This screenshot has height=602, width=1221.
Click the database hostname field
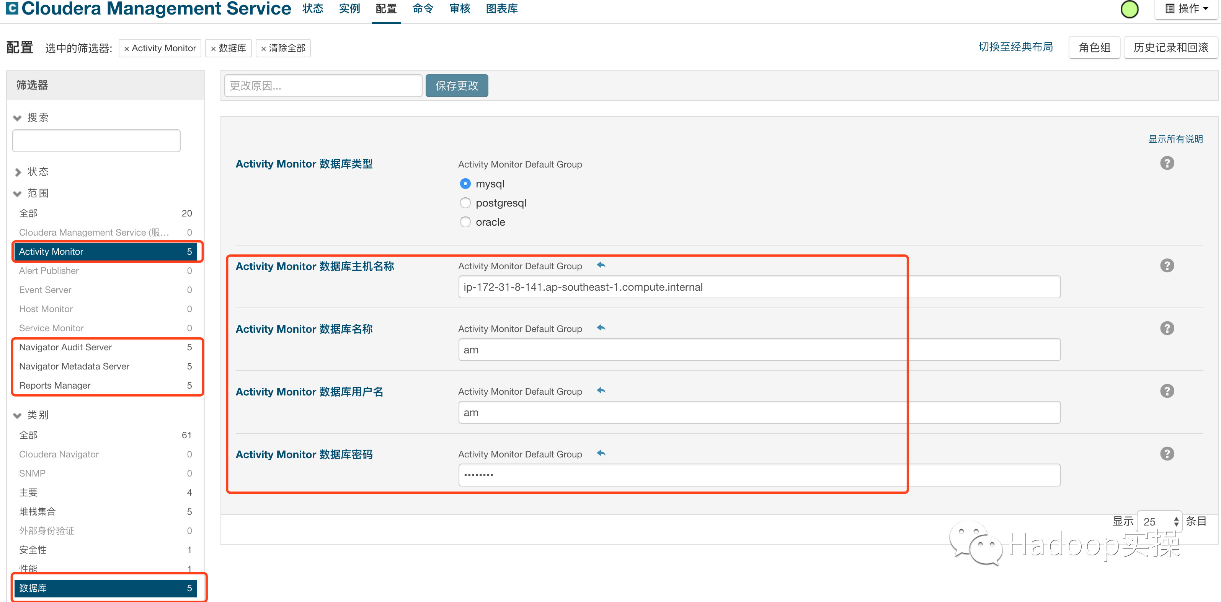point(759,287)
